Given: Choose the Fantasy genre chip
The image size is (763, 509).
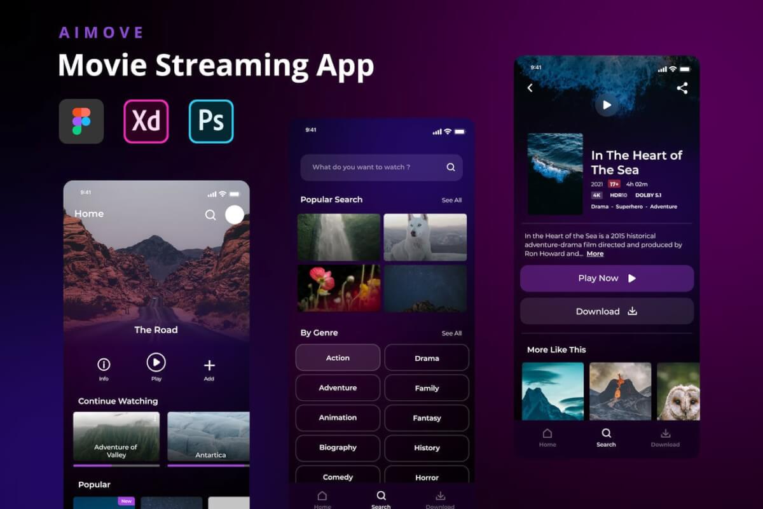Looking at the screenshot, I should pyautogui.click(x=427, y=418).
